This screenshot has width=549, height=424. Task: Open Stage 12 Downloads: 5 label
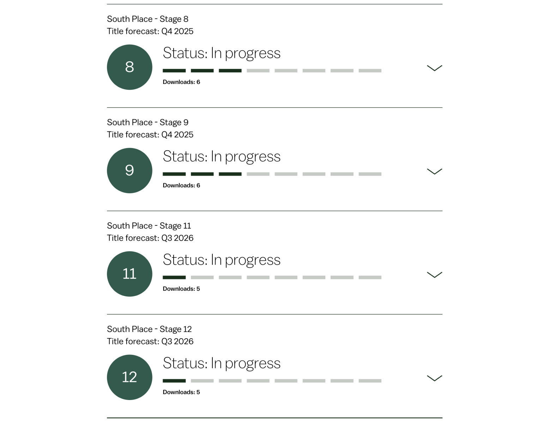[181, 392]
